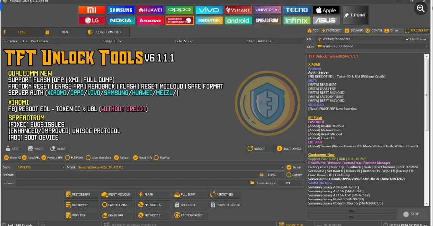
Task: Select the OPPO brand tile
Action: point(179,10)
